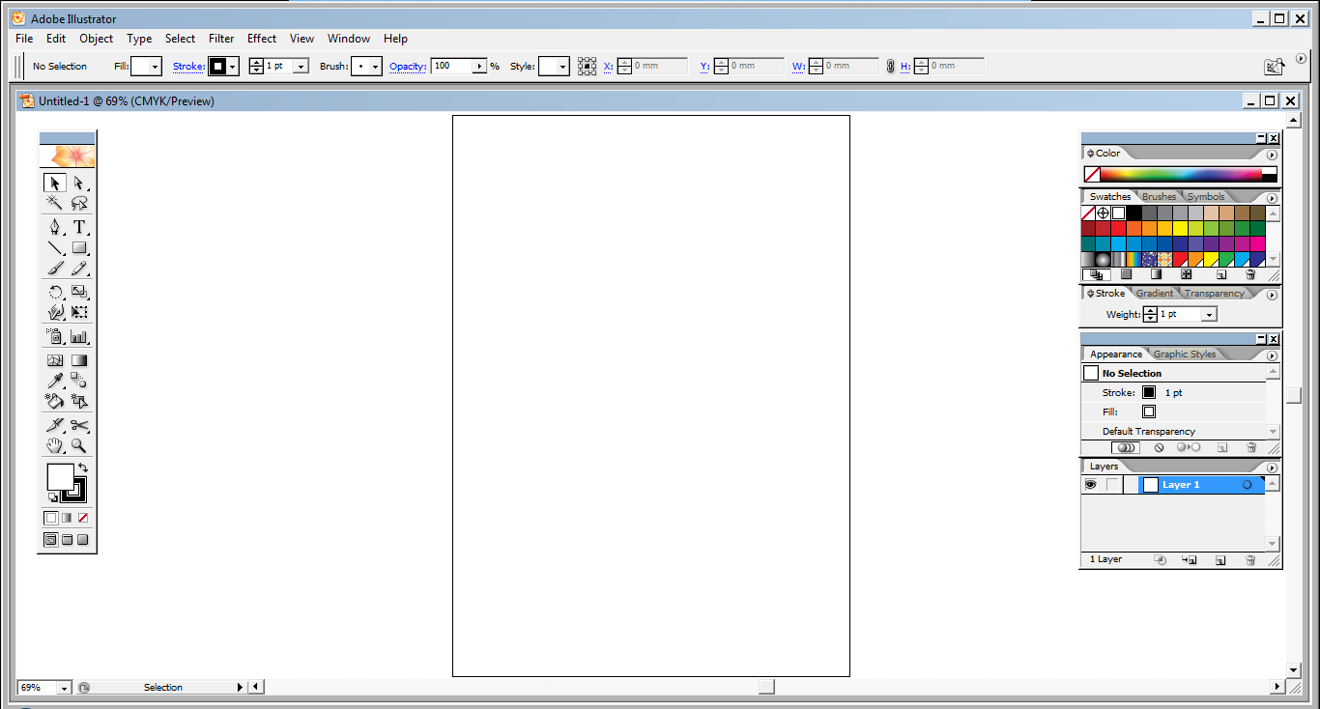Switch to the Brushes tab
Screen dimensions: 1320x709
point(1158,196)
